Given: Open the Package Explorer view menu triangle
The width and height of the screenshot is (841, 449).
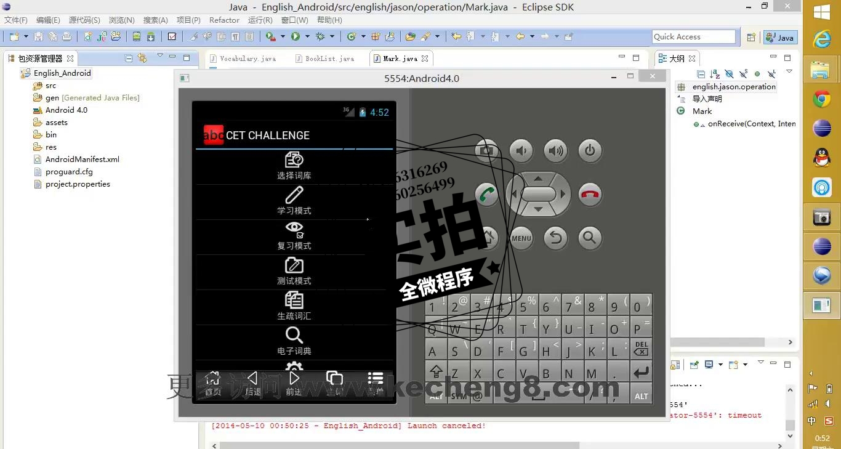Looking at the screenshot, I should pyautogui.click(x=160, y=56).
